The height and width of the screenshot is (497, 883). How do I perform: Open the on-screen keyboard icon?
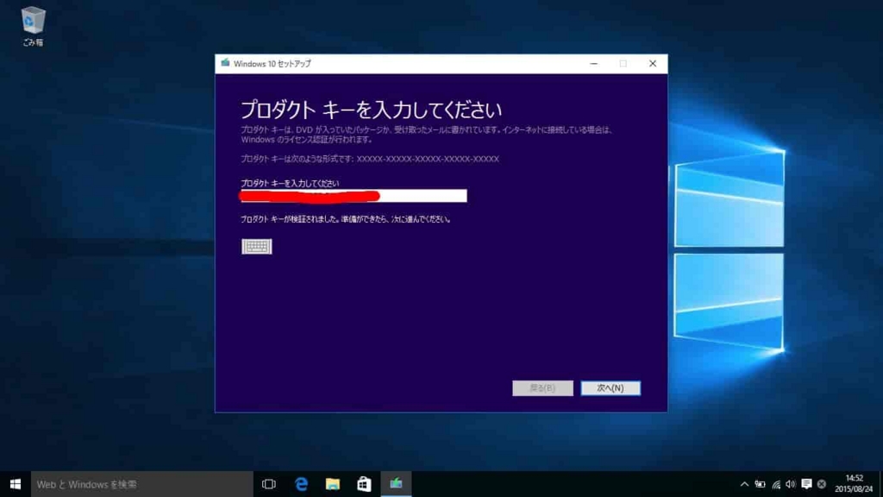tap(256, 246)
